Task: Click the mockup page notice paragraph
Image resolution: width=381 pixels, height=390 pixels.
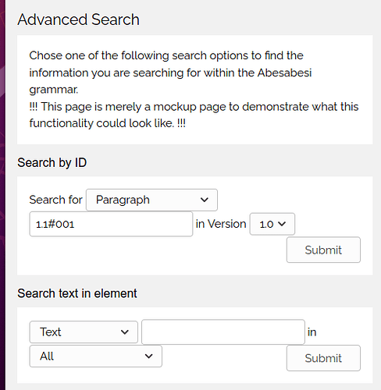Action: 194,115
